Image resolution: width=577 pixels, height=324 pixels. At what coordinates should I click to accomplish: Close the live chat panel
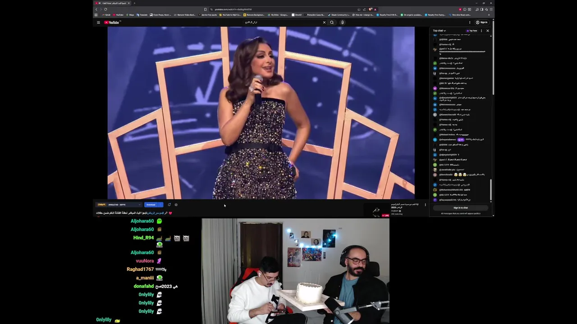tap(487, 31)
